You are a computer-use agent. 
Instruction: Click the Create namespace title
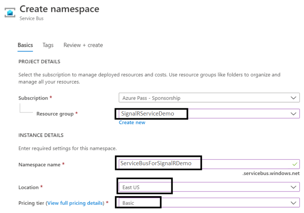point(59,9)
